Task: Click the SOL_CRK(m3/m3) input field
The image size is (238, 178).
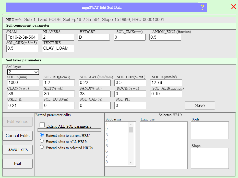Action: tap(22, 49)
